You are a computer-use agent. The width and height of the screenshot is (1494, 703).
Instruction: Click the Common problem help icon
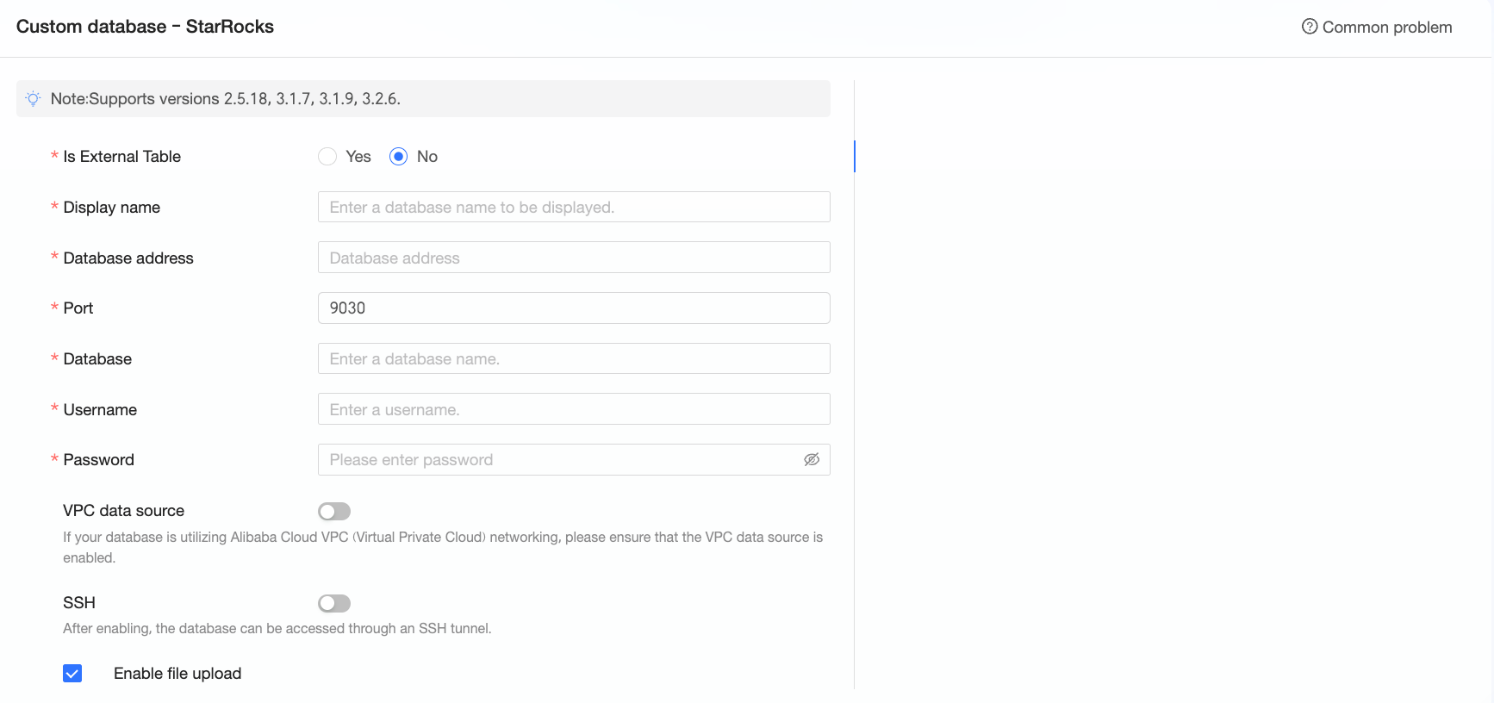pyautogui.click(x=1310, y=27)
